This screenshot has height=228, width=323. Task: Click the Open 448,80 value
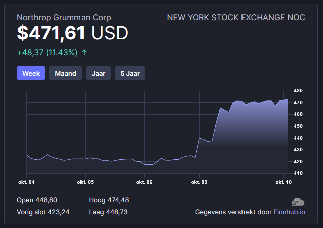(x=37, y=200)
